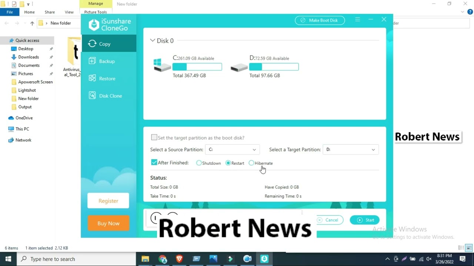Viewport: 474px width, 266px height.
Task: Open the notification center icon
Action: [463, 259]
